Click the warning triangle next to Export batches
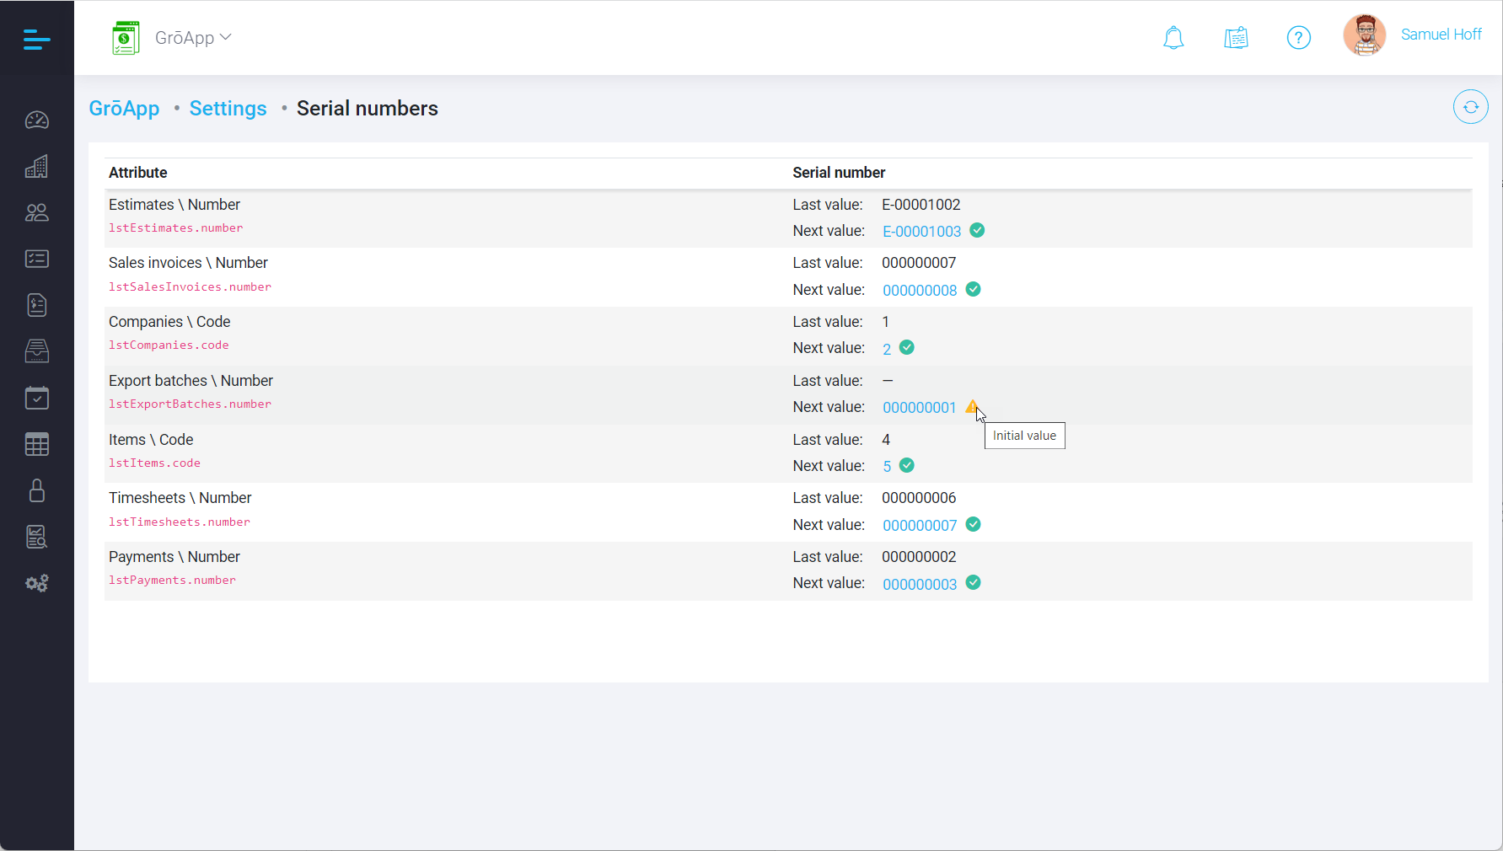The width and height of the screenshot is (1503, 851). pyautogui.click(x=973, y=406)
